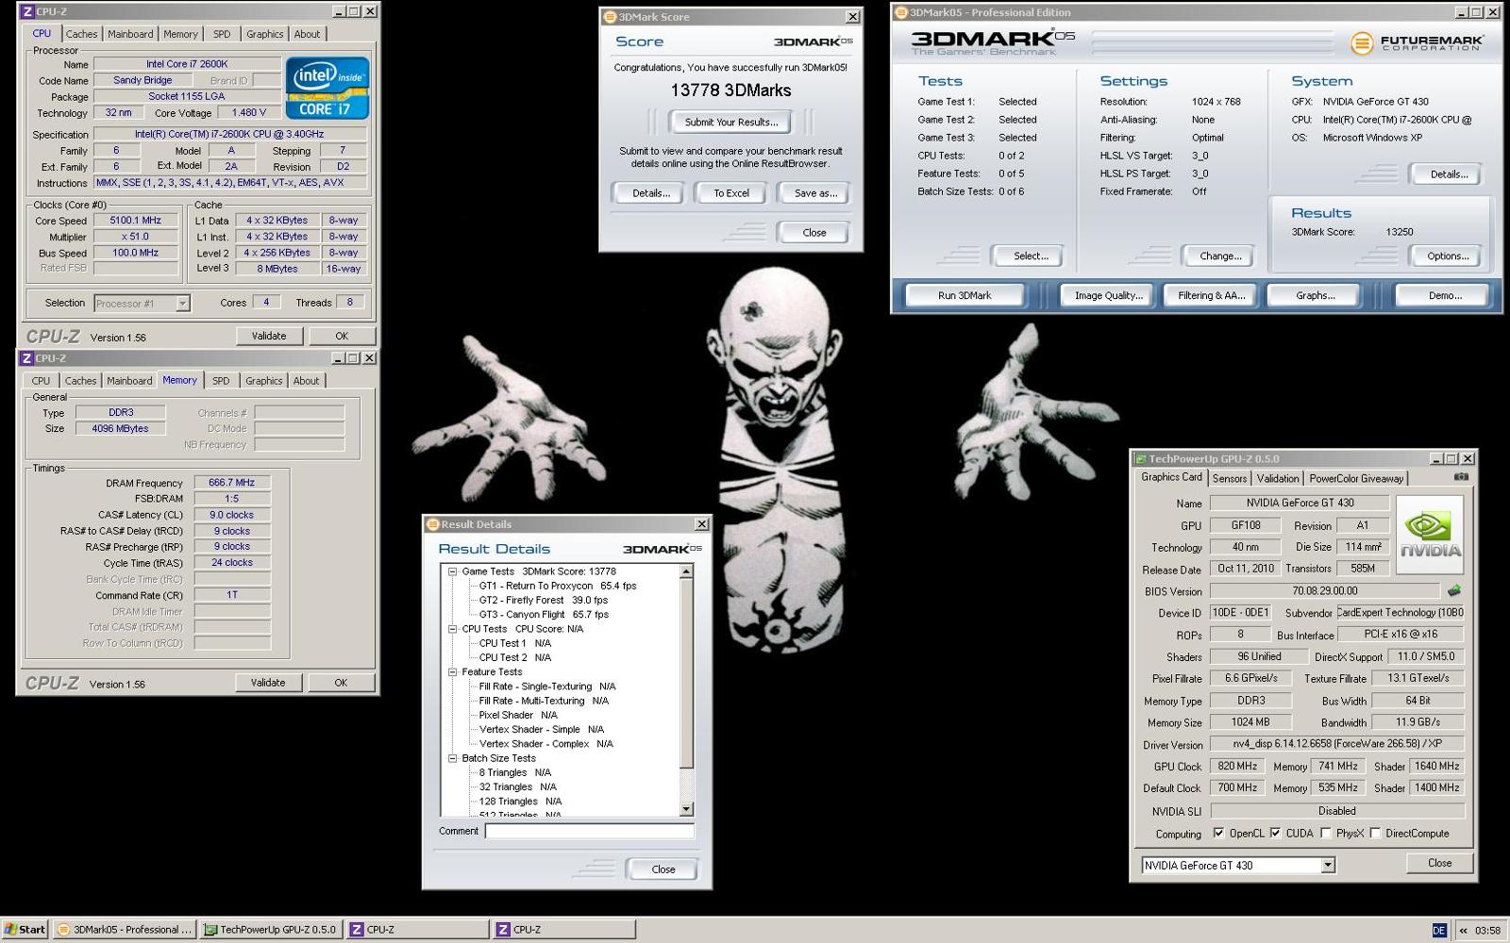Image resolution: width=1510 pixels, height=943 pixels.
Task: Click the GPU-Z title bar icon
Action: click(x=1141, y=459)
